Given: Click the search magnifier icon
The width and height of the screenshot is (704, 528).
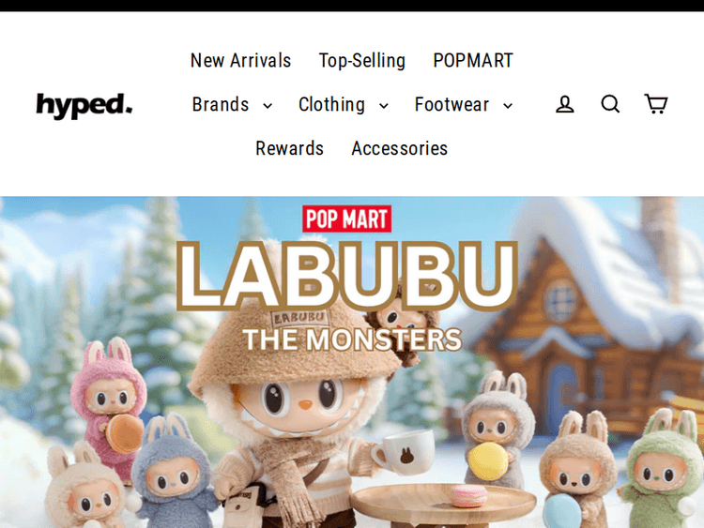Looking at the screenshot, I should pos(610,104).
